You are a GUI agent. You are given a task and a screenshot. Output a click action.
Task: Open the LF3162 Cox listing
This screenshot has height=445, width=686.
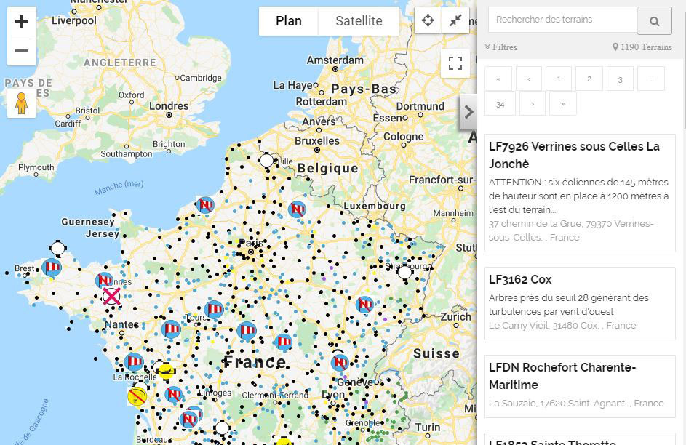[580, 303]
